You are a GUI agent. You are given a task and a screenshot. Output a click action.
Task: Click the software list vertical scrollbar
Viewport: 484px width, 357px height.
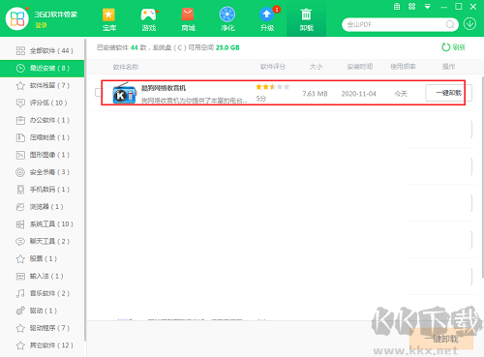[x=482, y=177]
